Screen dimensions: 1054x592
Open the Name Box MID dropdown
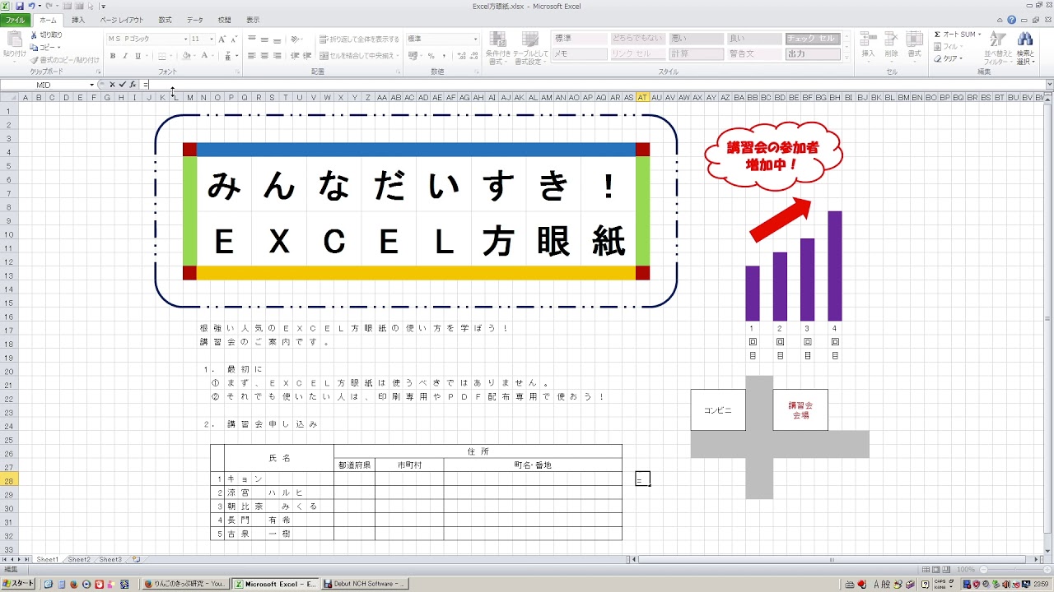[x=92, y=85]
